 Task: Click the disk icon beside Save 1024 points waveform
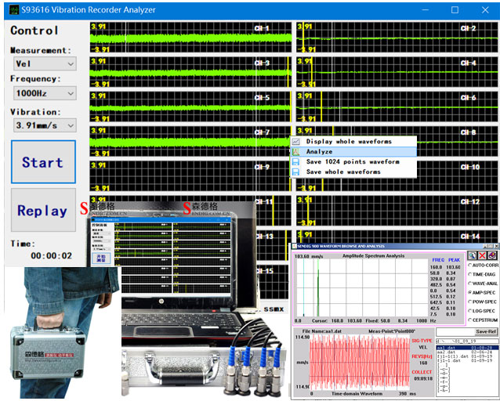tap(296, 162)
